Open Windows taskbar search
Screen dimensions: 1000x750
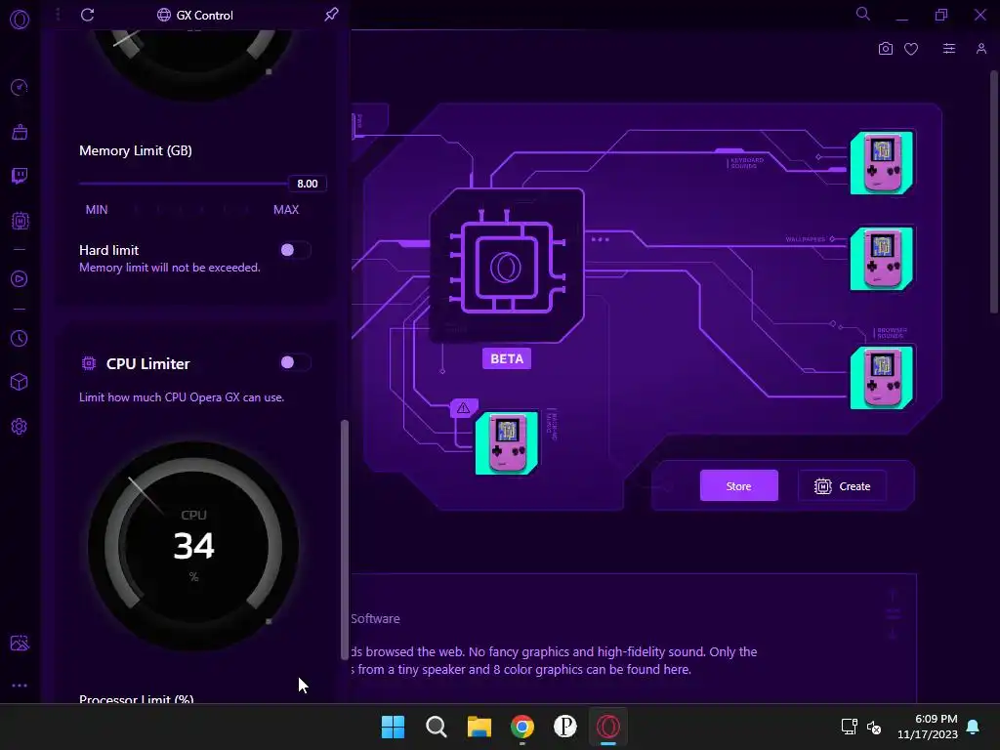437,727
